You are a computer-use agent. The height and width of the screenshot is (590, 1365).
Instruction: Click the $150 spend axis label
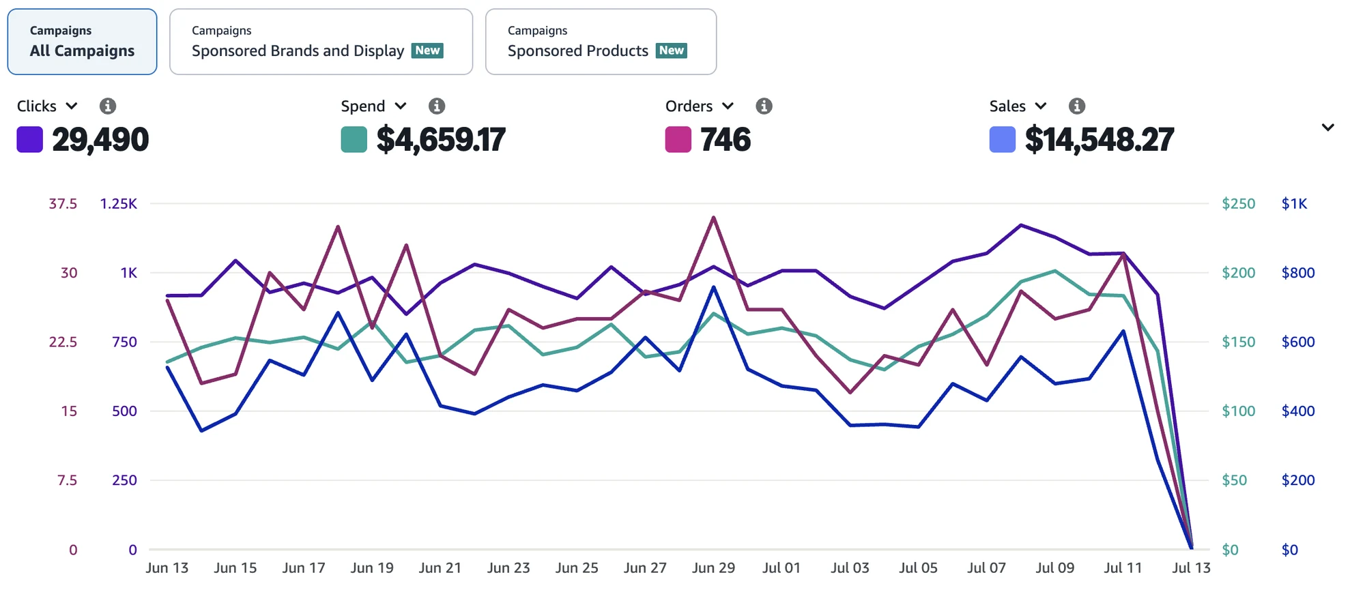pos(1239,342)
